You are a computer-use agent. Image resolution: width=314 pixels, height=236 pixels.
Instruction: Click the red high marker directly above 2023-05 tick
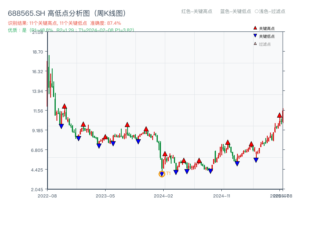click(105, 137)
